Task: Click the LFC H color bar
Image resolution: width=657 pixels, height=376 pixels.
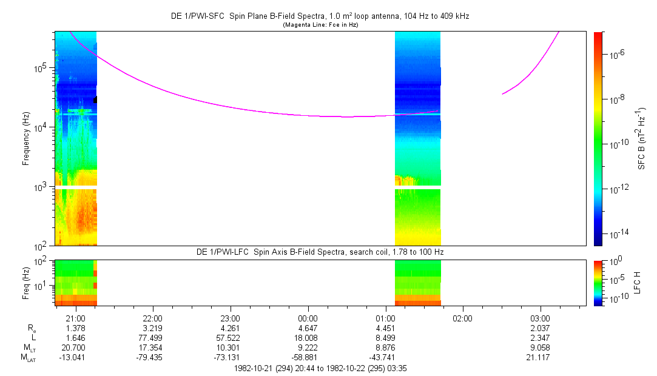Action: [598, 283]
